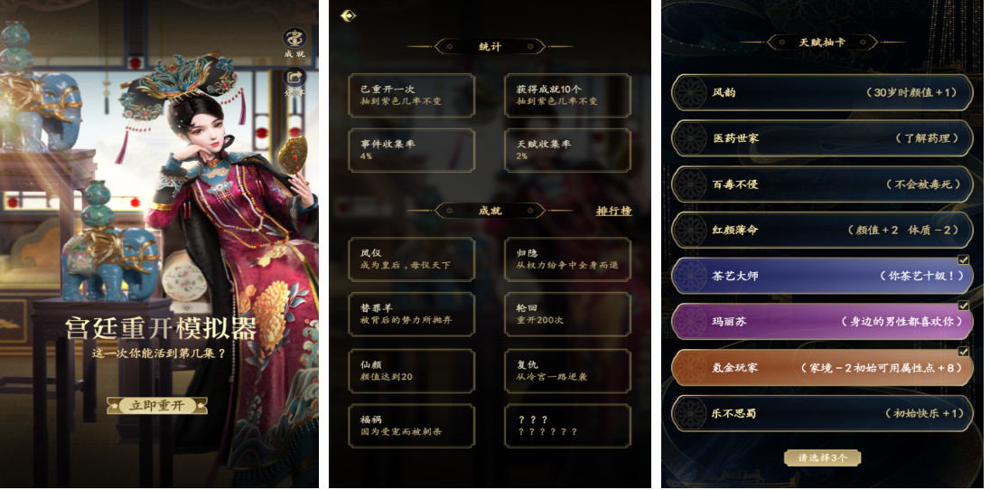Click the flower emblem beside 乐不思蜀

[689, 413]
